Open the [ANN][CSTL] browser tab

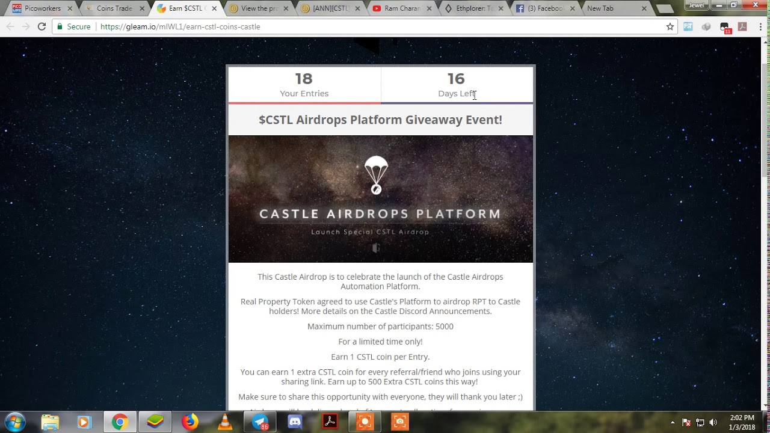pos(331,8)
